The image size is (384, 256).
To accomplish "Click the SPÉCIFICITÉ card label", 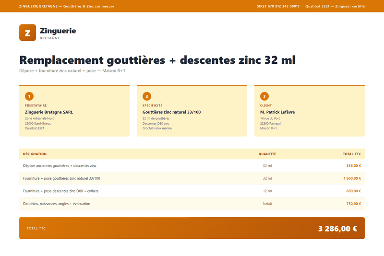I will click(152, 105).
